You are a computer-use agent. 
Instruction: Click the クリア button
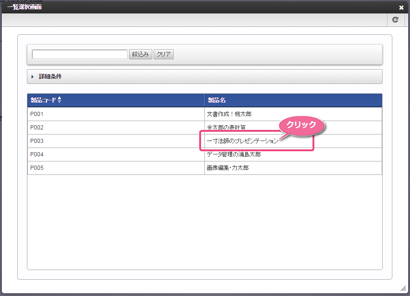(163, 54)
